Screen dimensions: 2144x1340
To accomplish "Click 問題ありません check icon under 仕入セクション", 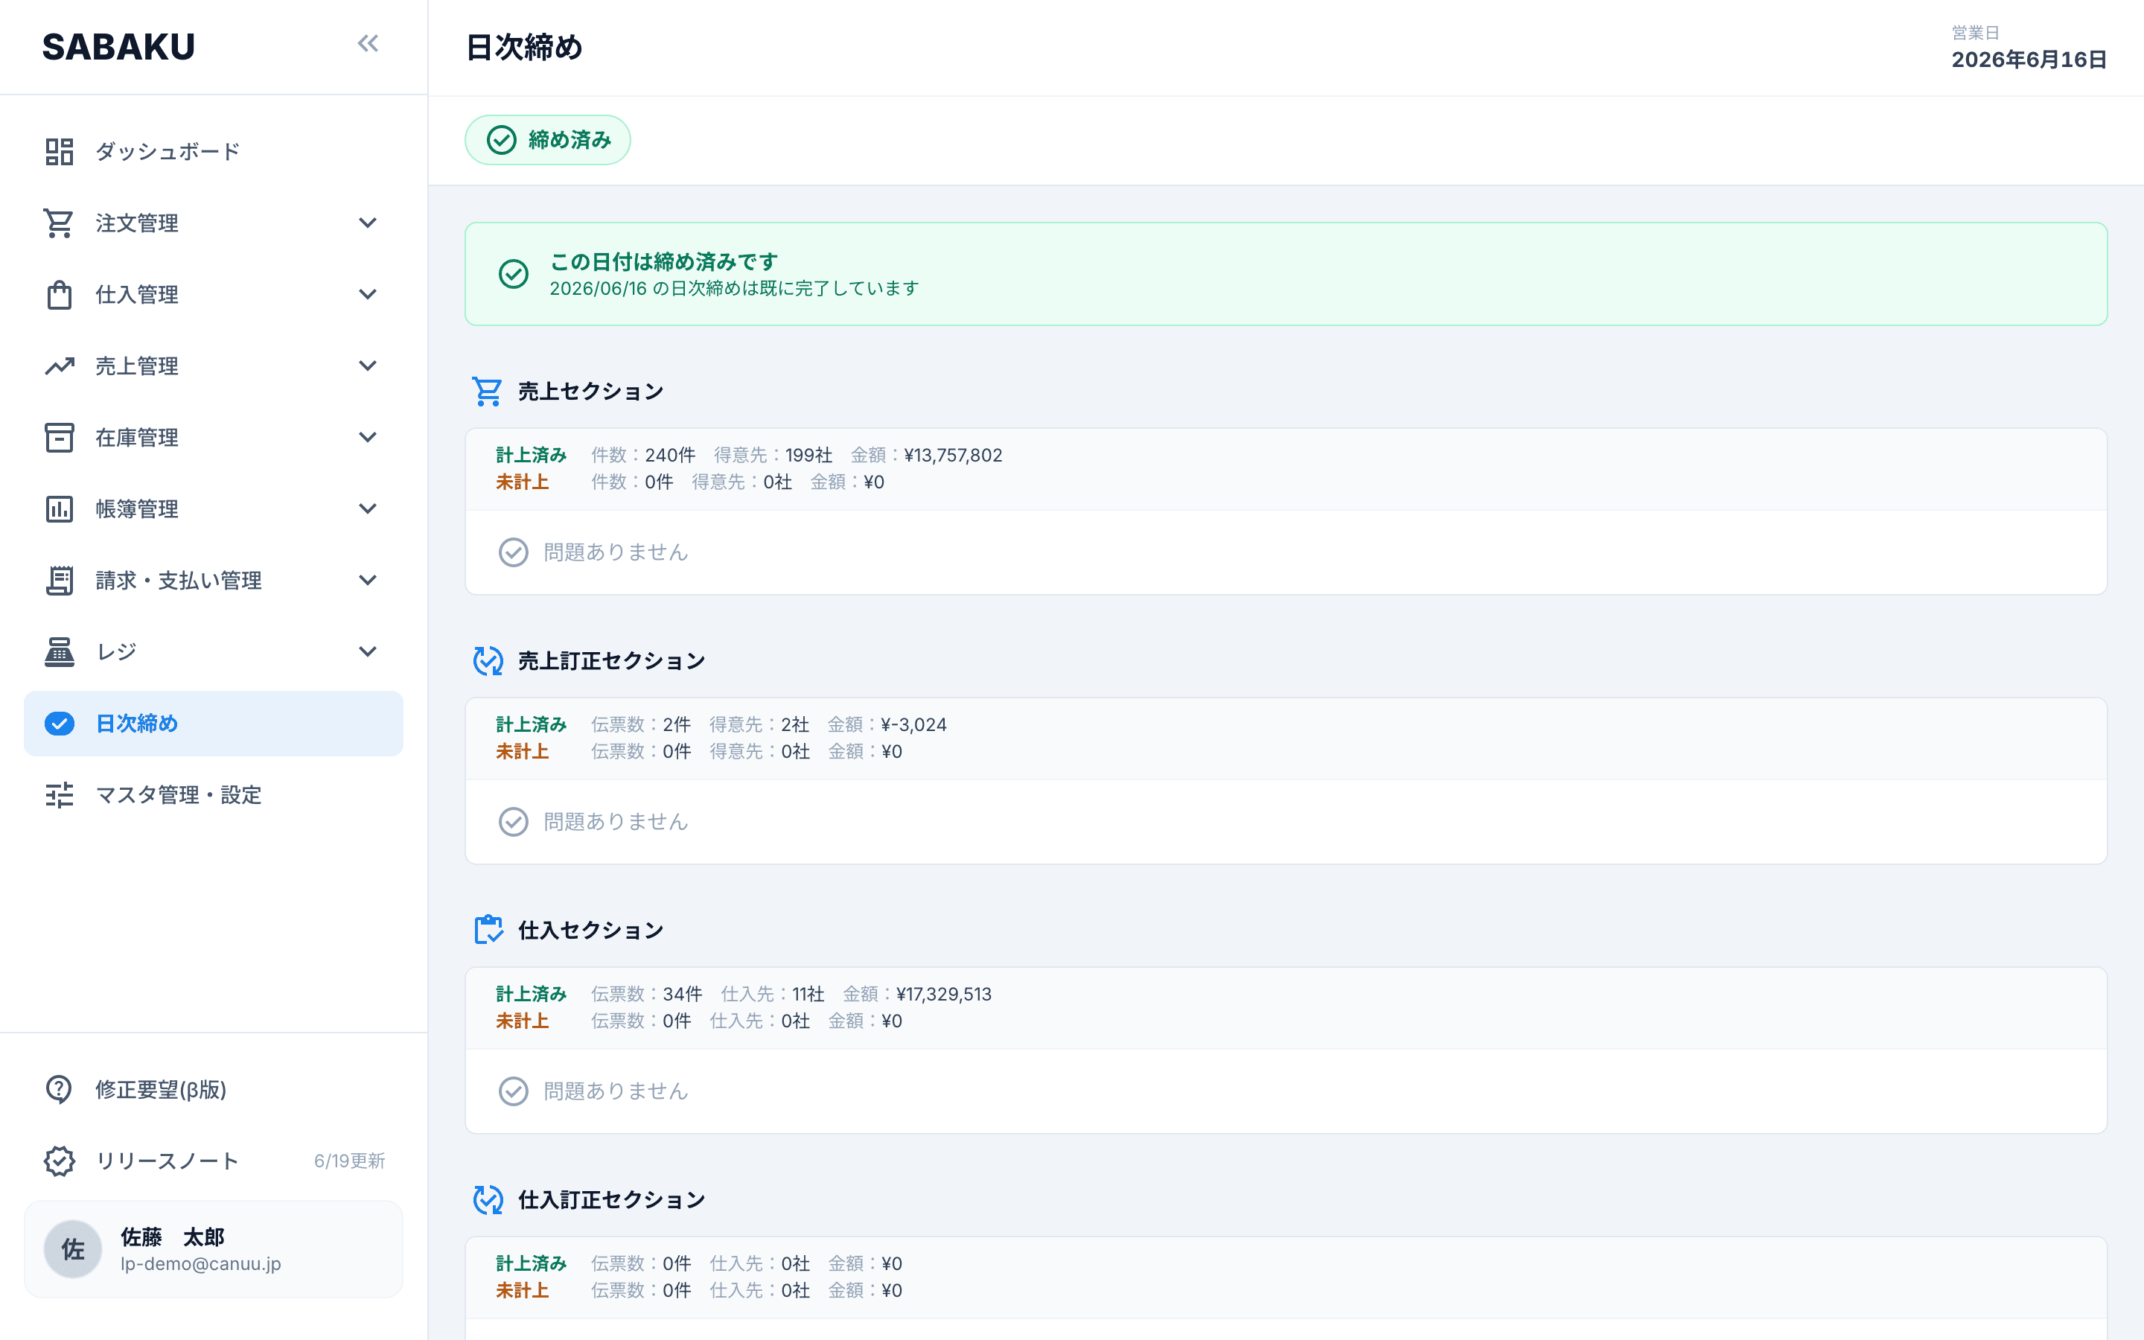I will click(x=514, y=1091).
